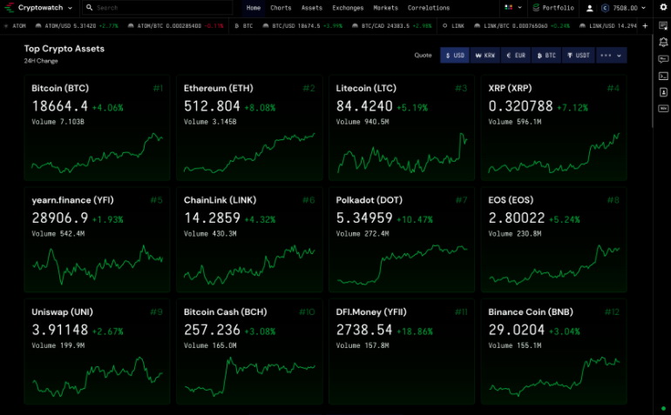This screenshot has height=415, width=671.
Task: Go to the Home tab
Action: point(254,8)
